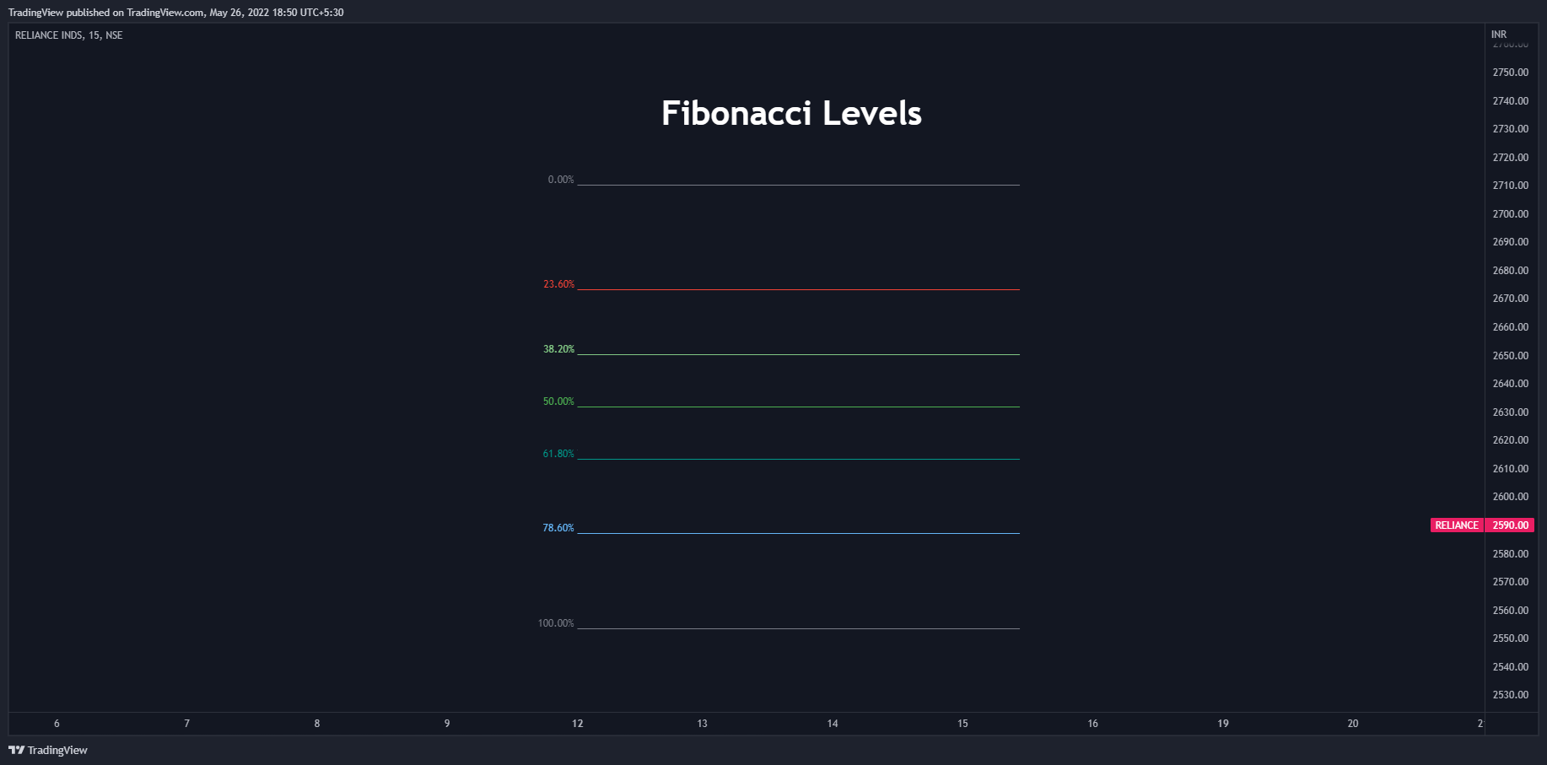Select the 100.00% Fibonacci level label
The image size is (1547, 765).
click(556, 623)
